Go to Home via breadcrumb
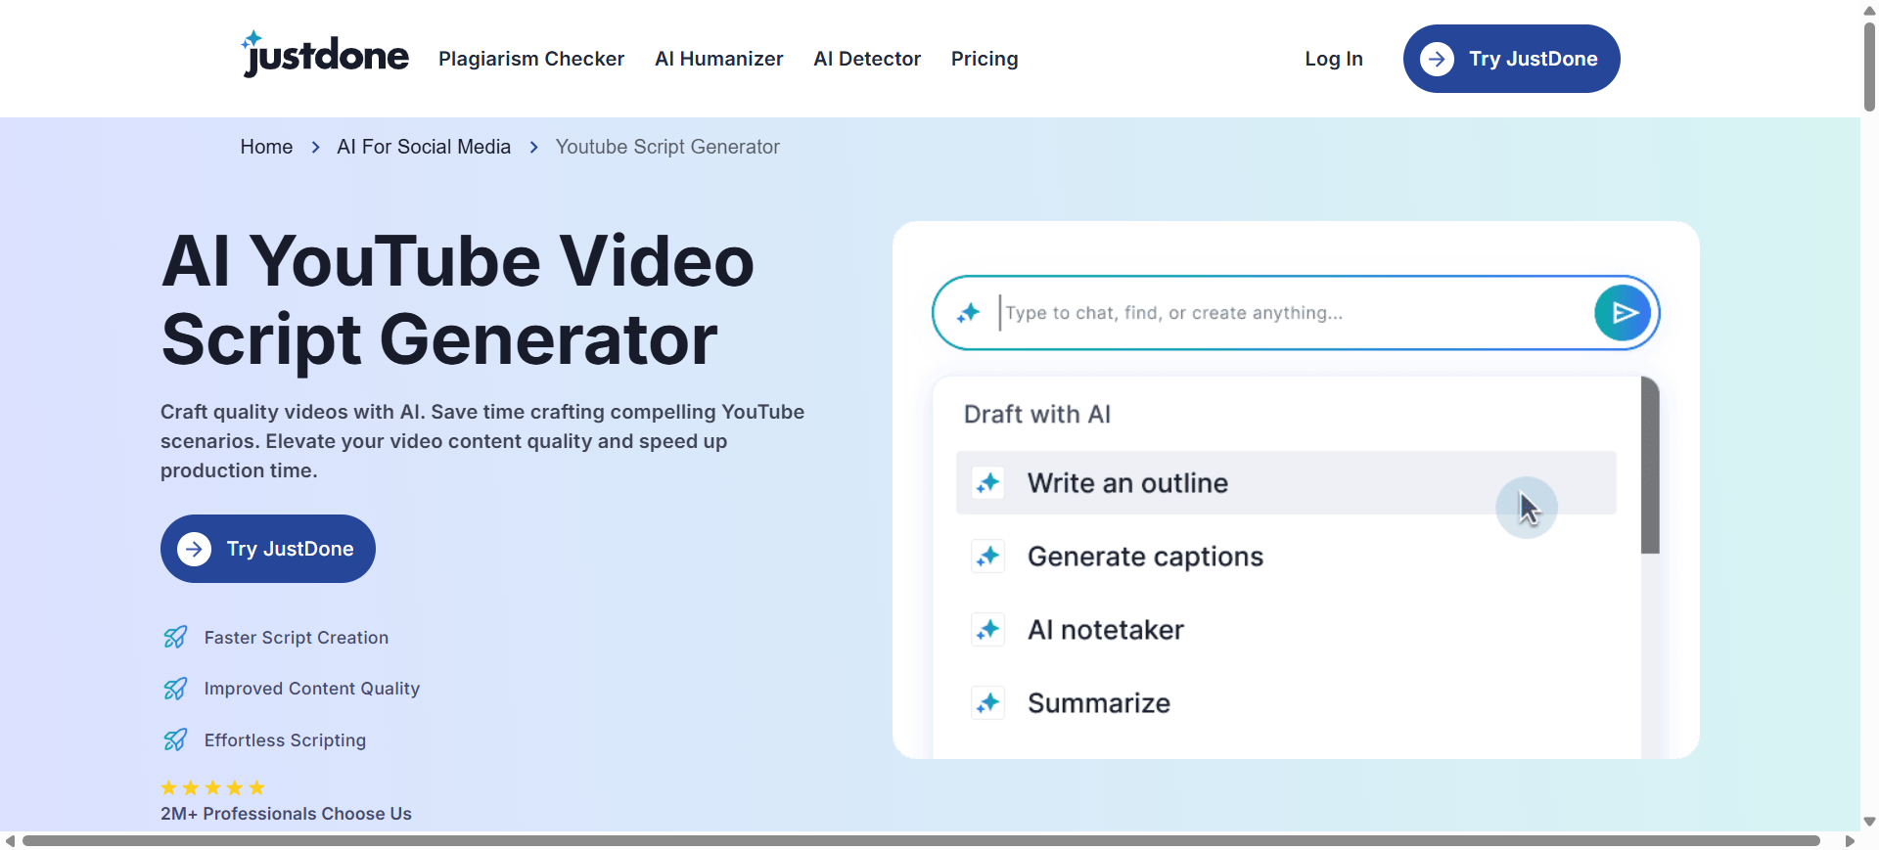Viewport: 1879px width, 850px height. (266, 147)
